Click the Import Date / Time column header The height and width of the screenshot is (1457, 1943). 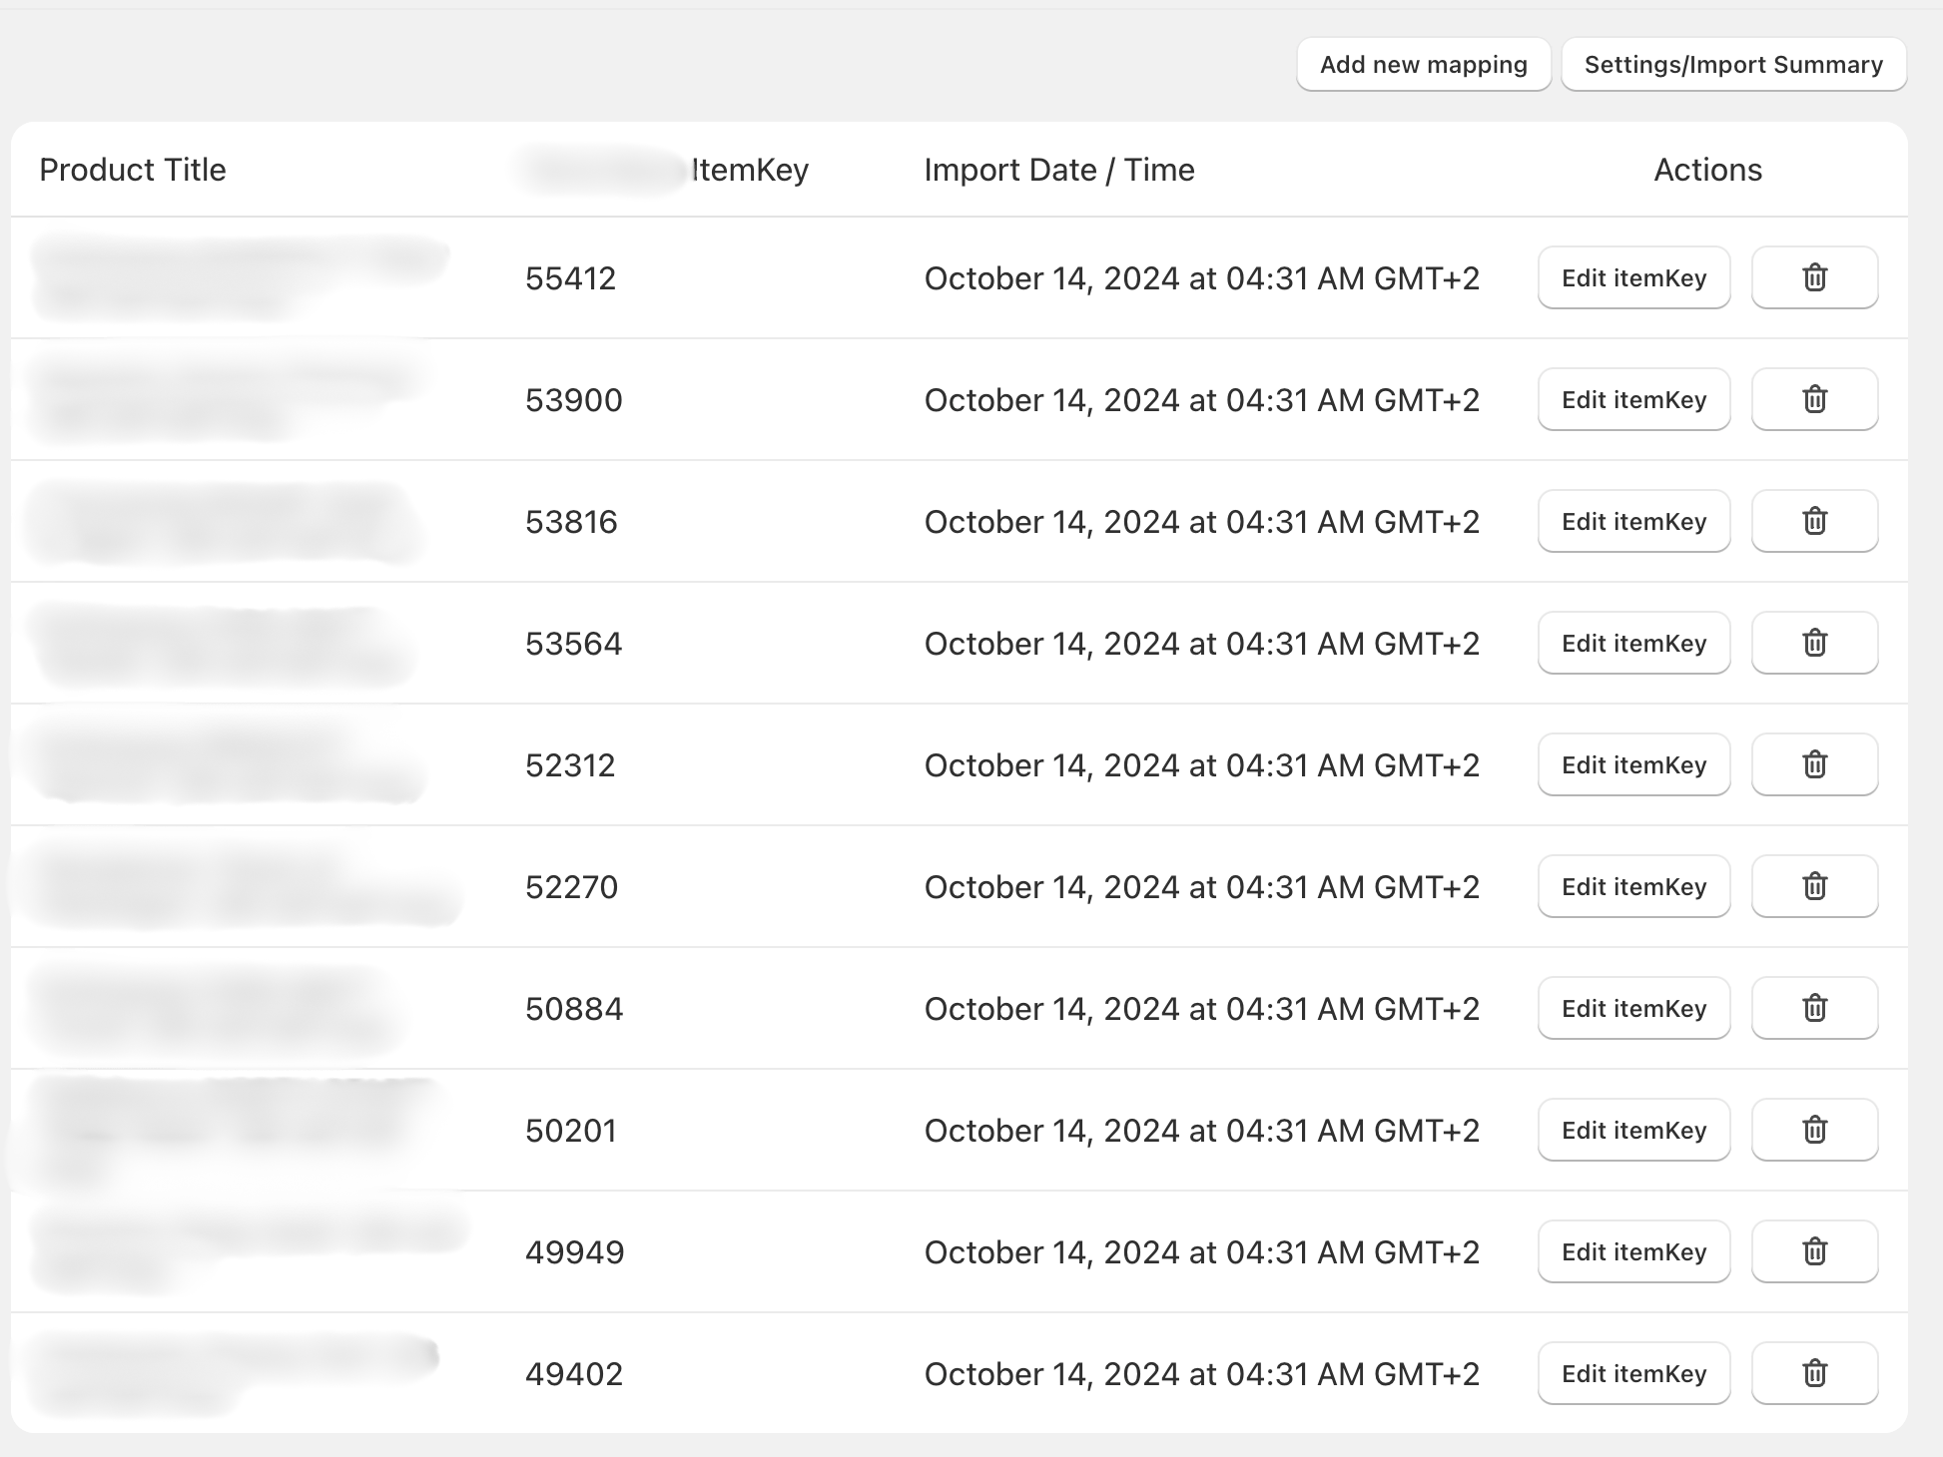point(1058,170)
